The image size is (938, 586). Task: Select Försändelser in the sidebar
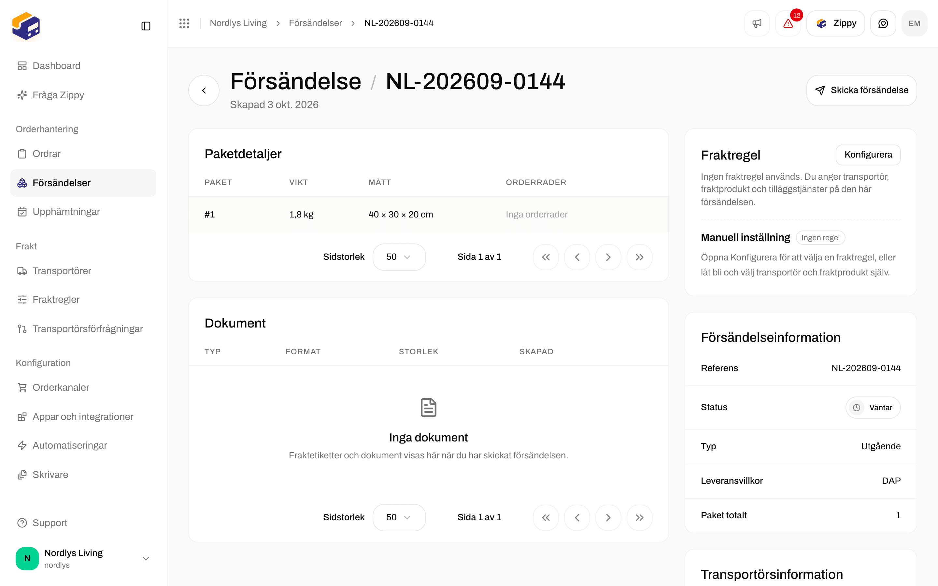[83, 183]
